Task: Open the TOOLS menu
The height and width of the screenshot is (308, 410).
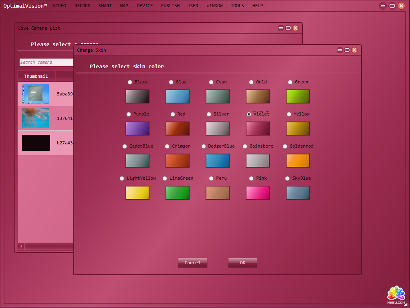Action: click(237, 6)
